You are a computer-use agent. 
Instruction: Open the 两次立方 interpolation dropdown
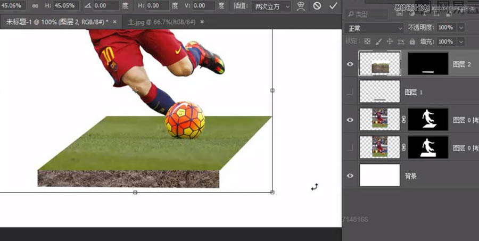coord(272,6)
